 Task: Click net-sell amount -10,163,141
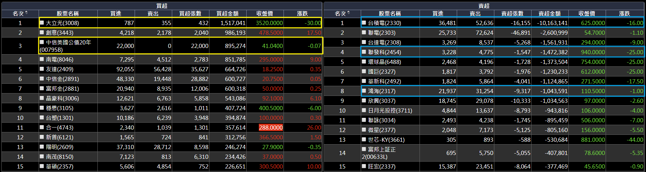[552, 23]
